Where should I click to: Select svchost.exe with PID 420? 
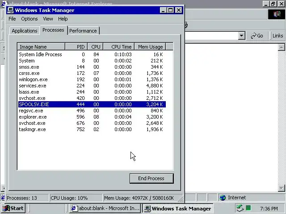[x=92, y=98]
